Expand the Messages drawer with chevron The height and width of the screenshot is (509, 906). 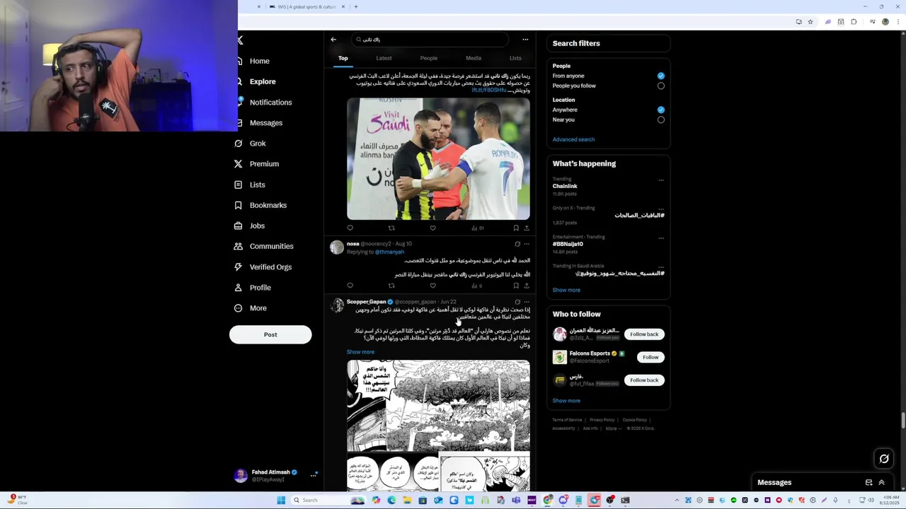click(x=882, y=482)
